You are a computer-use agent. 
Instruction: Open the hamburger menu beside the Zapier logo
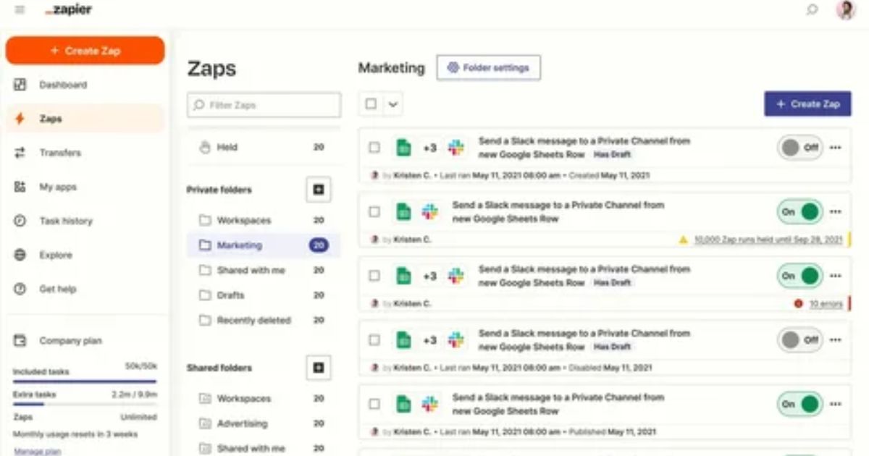20,10
